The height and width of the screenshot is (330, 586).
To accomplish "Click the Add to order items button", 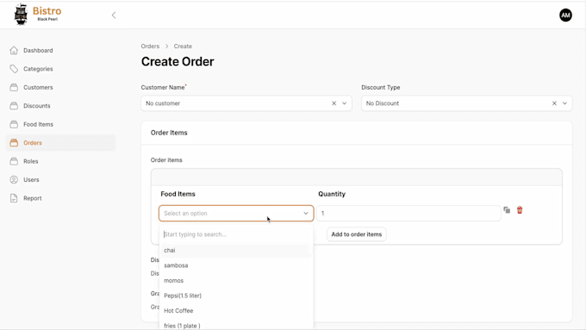I will click(x=357, y=234).
